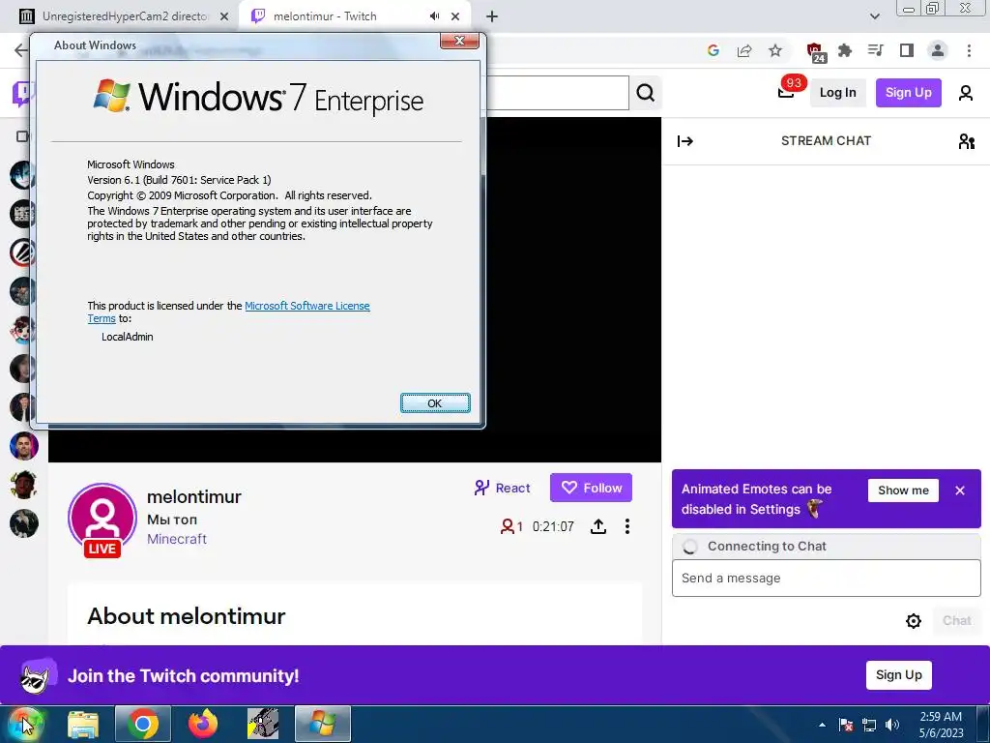990x743 pixels.
Task: Click Sign Up in Twitch top bar
Action: [908, 93]
